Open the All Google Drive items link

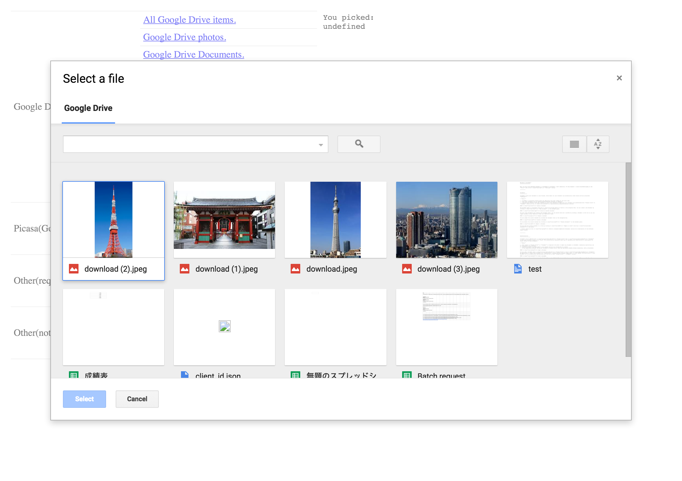(189, 19)
